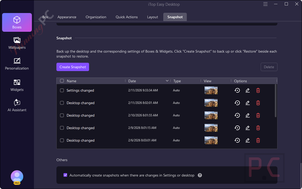
Task: Open the Quick Actions tab
Action: tap(126, 17)
